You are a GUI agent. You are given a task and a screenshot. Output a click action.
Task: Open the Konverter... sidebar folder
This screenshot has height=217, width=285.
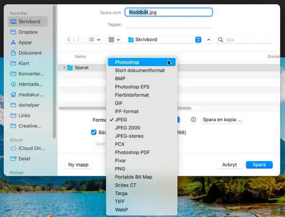click(28, 74)
